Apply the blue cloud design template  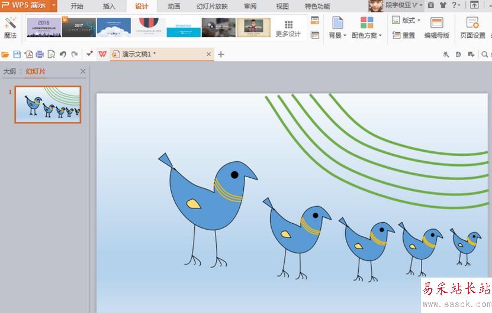pyautogui.click(x=114, y=28)
